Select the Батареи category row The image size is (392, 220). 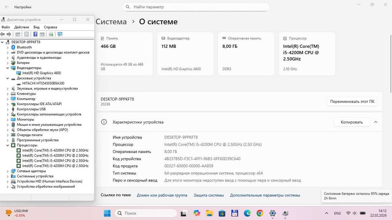click(23, 63)
